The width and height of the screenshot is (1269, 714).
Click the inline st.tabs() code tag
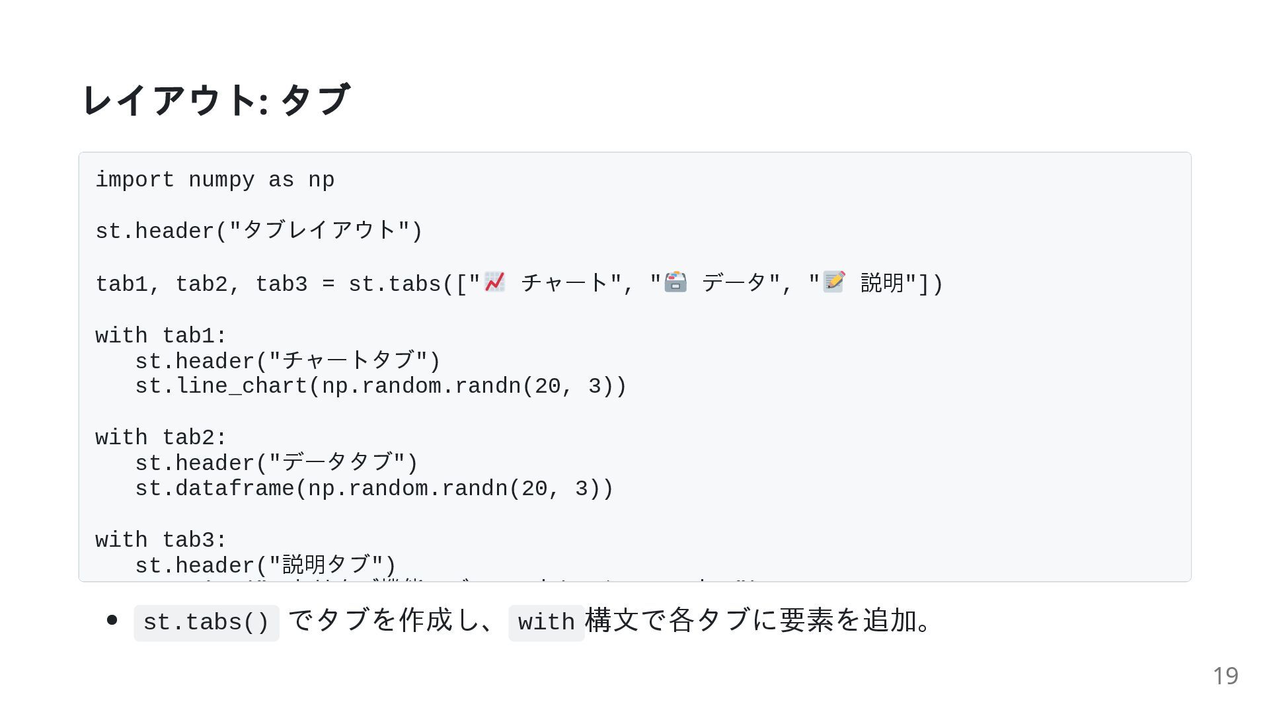(x=206, y=623)
